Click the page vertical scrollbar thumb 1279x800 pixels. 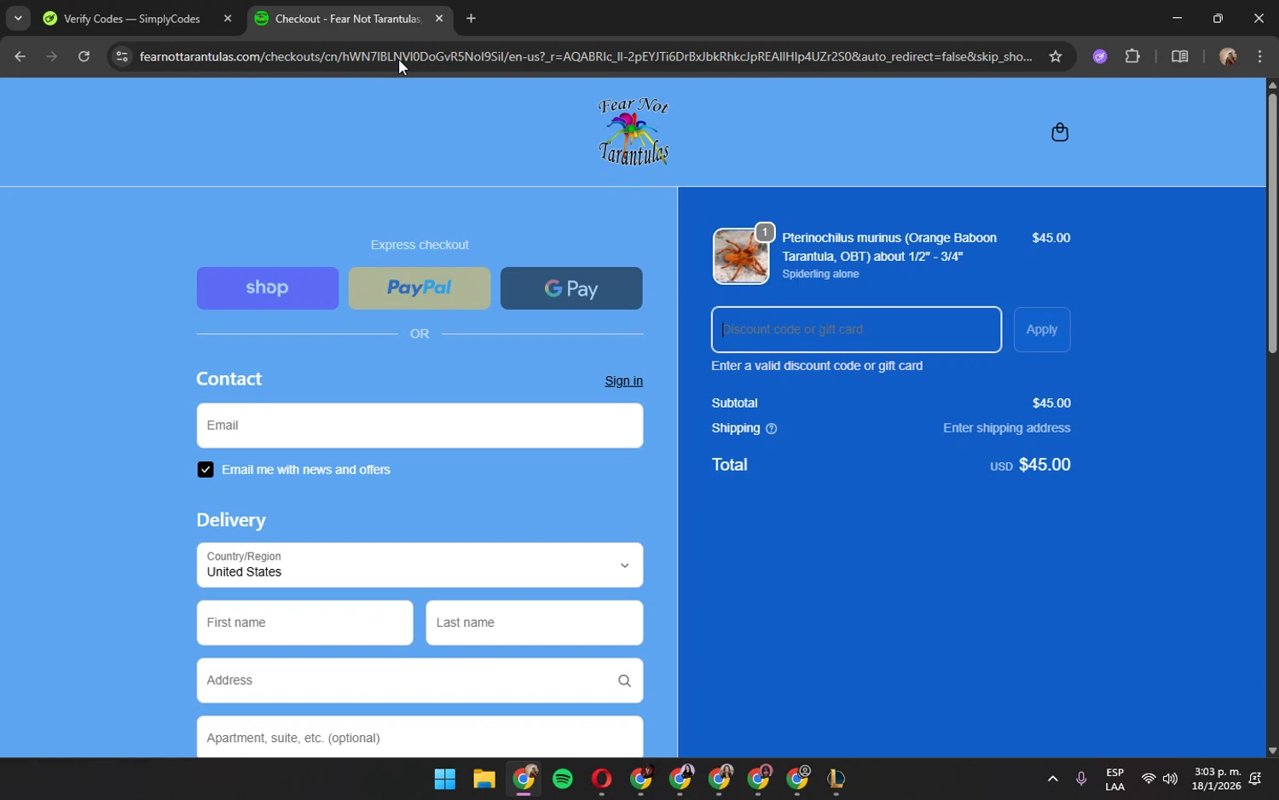coord(1272,223)
